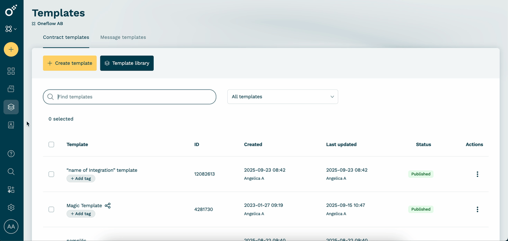Toggle the select-all templates checkbox
508x241 pixels.
pyautogui.click(x=51, y=144)
